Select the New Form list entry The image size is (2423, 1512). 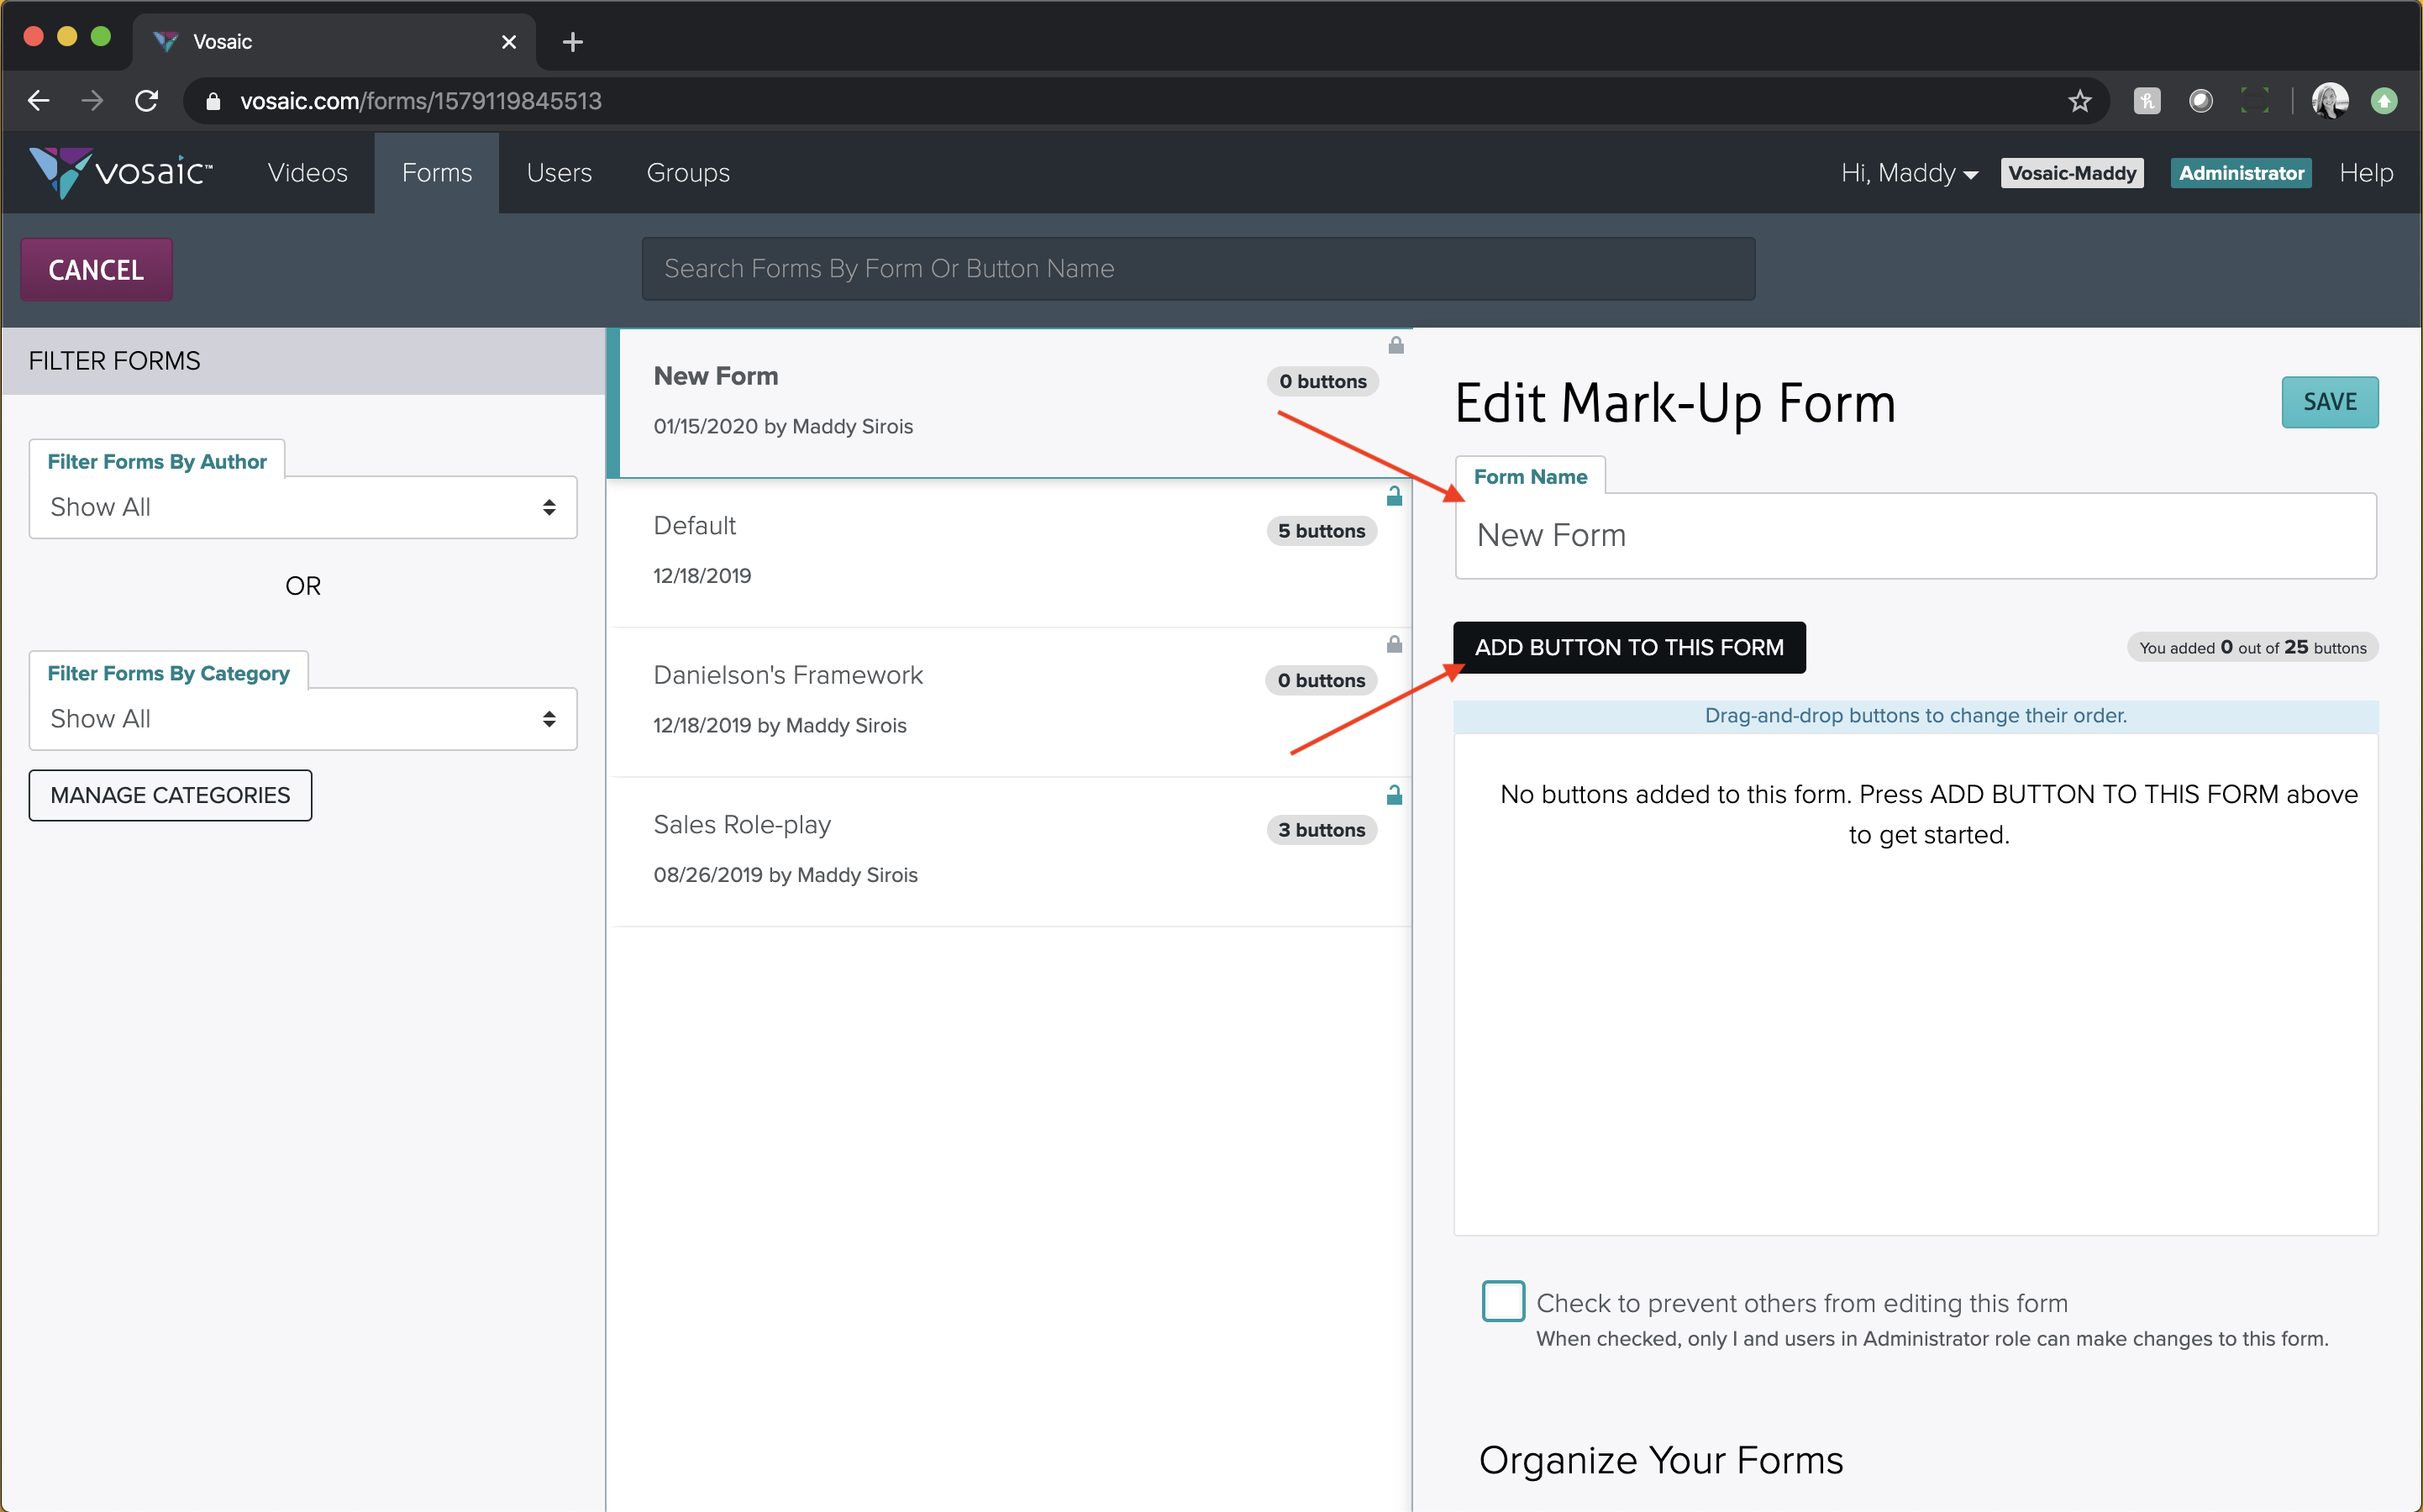click(1009, 403)
